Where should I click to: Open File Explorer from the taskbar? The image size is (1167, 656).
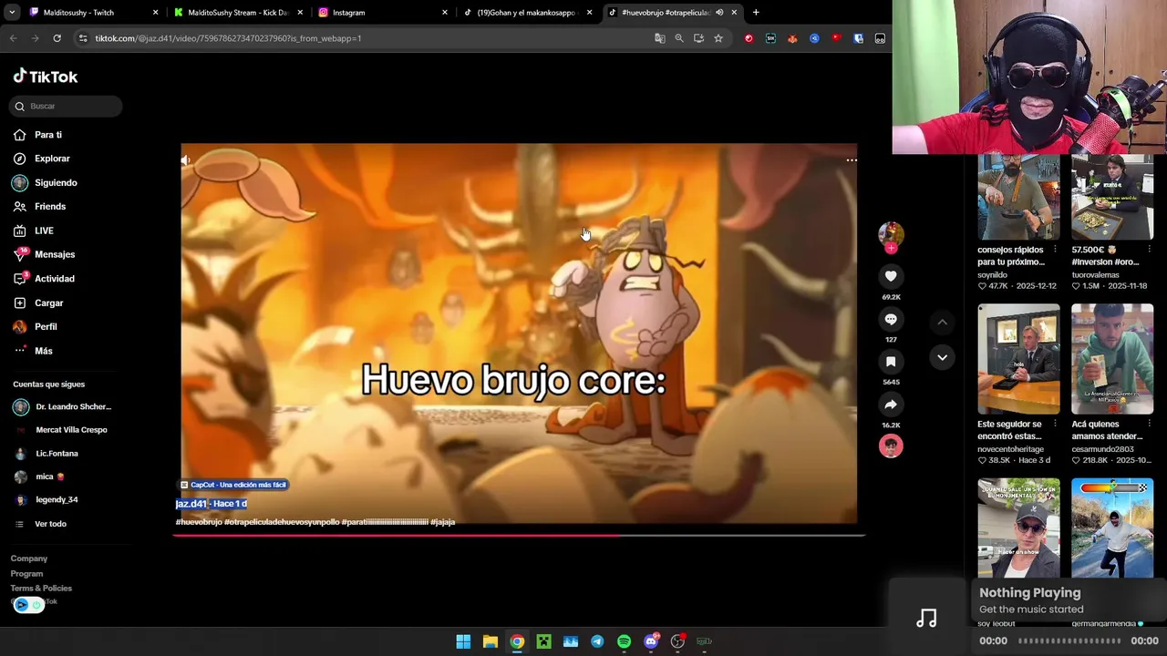490,641
